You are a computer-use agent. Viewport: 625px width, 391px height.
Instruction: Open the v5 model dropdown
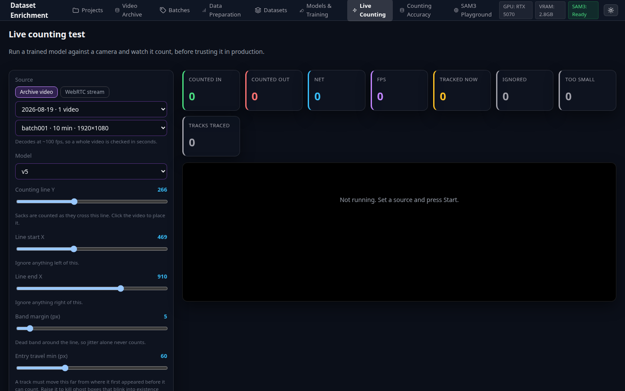click(x=91, y=172)
